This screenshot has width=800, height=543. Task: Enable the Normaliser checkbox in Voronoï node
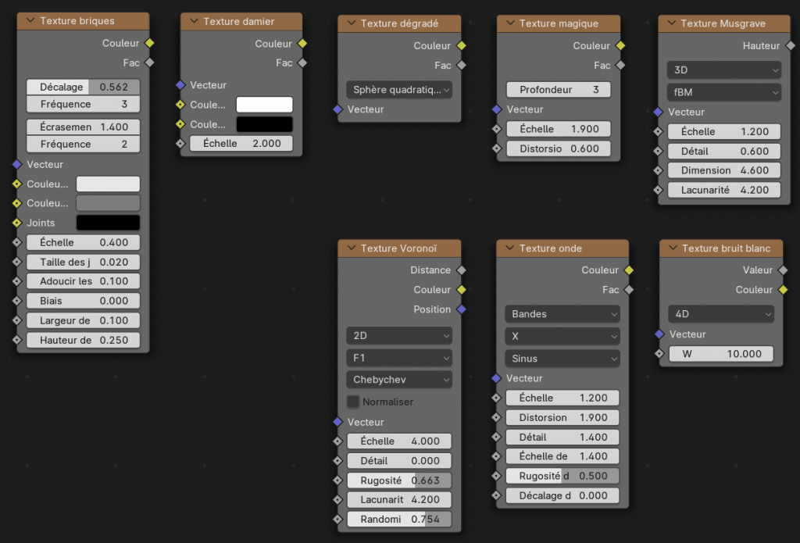click(353, 402)
